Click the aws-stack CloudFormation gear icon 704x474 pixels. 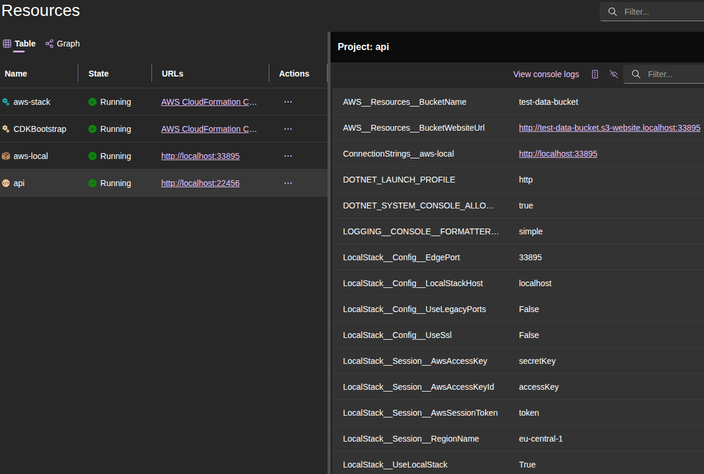pos(6,101)
